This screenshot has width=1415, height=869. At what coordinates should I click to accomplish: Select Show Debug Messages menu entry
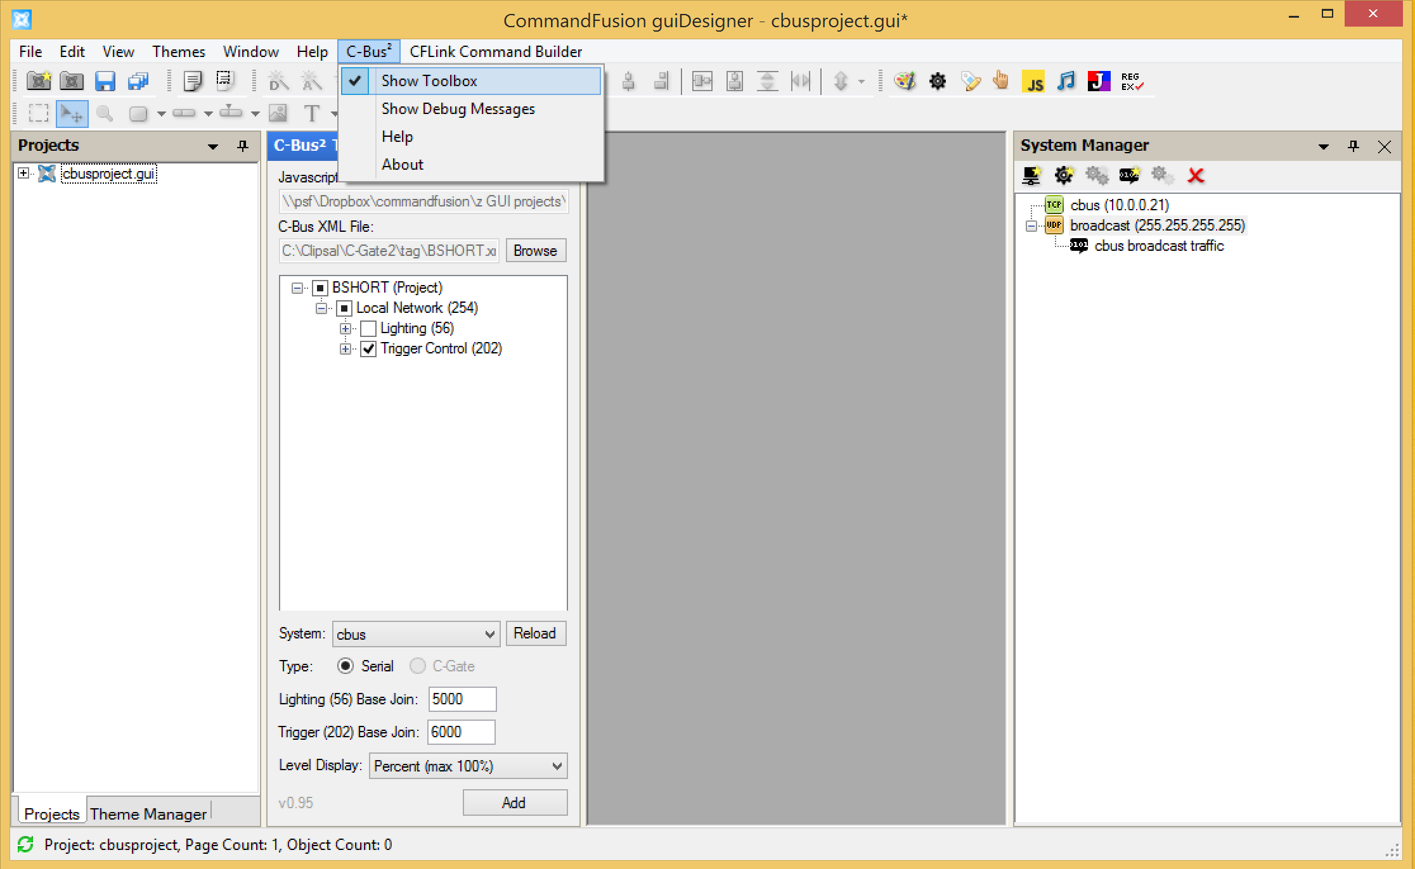pos(458,109)
